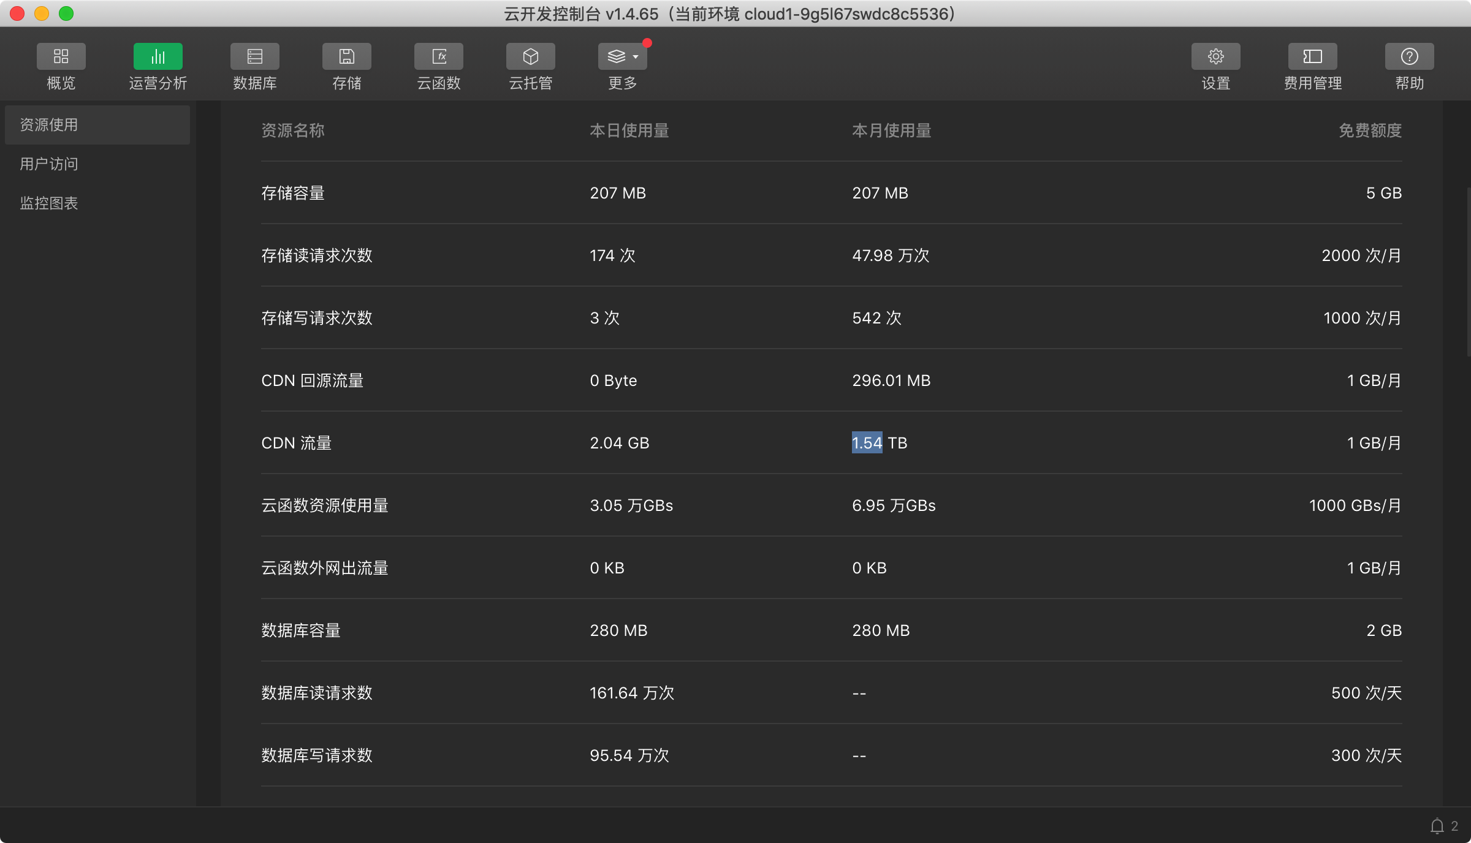Switch to the 监控图表 sidebar tab
1471x843 pixels.
pos(49,203)
